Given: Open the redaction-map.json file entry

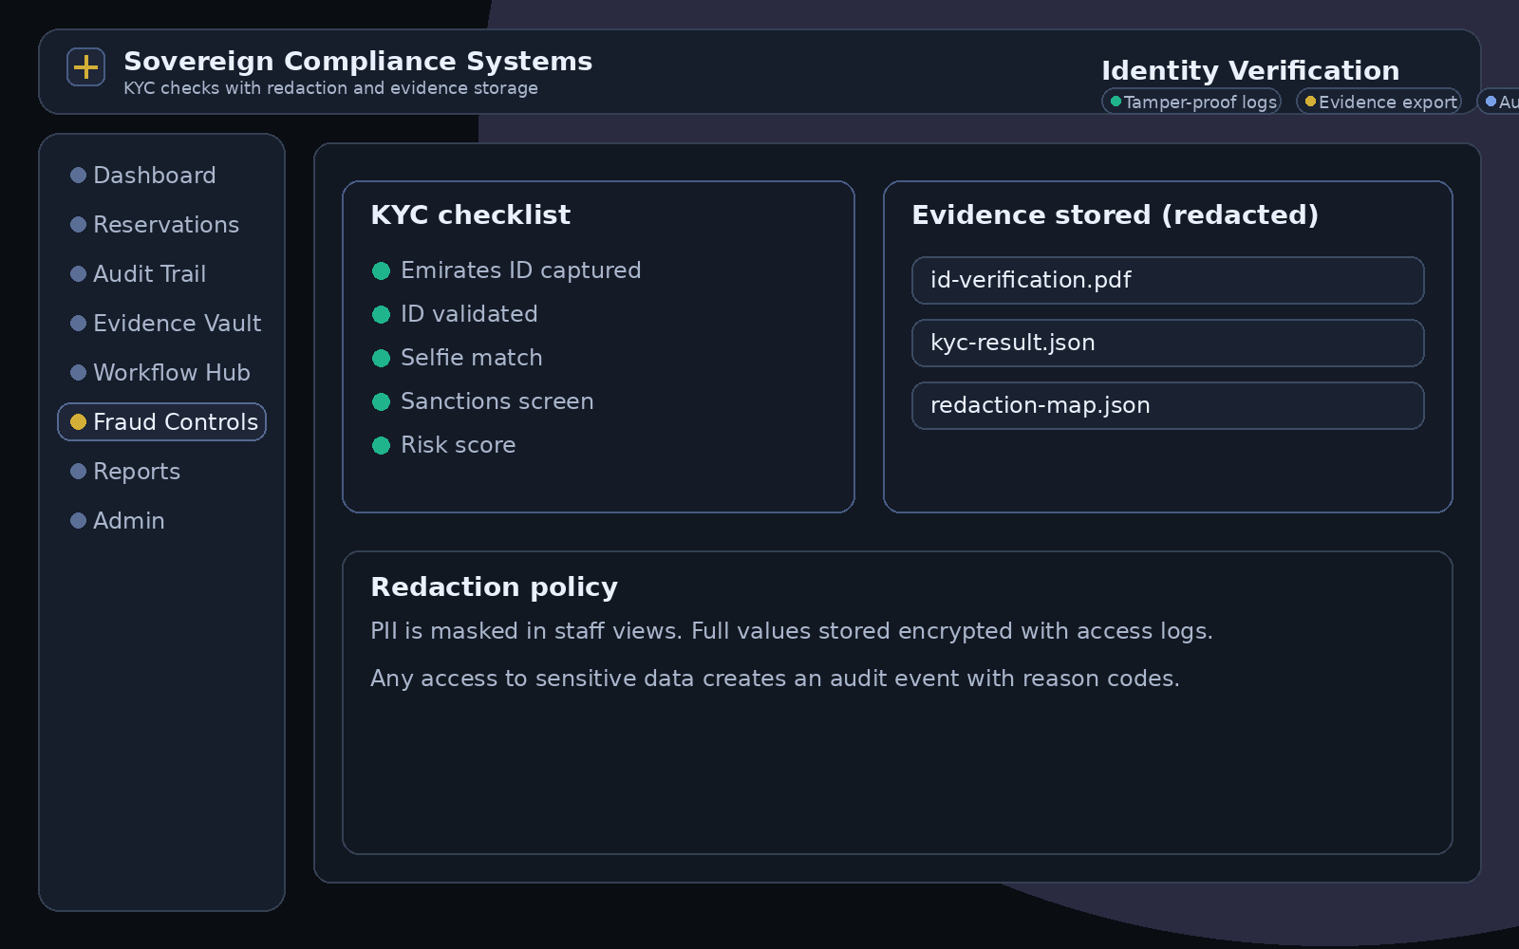Looking at the screenshot, I should [1168, 405].
